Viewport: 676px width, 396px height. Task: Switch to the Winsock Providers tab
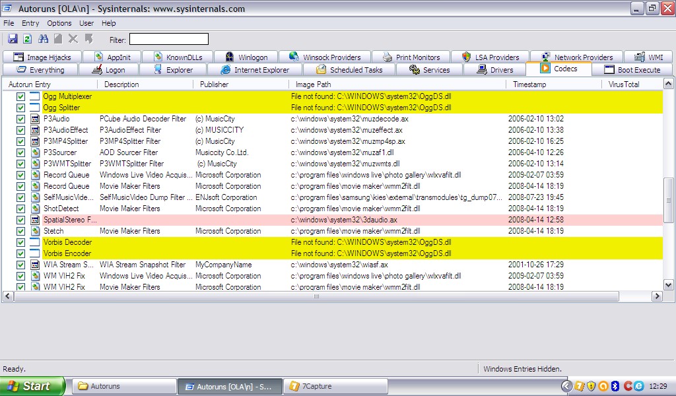click(x=325, y=57)
